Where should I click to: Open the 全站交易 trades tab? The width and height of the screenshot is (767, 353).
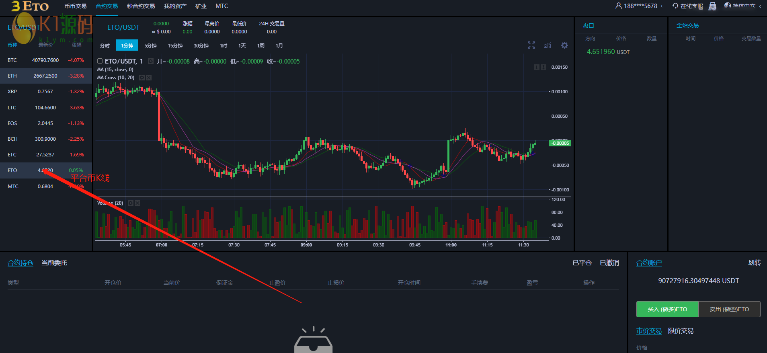click(x=688, y=25)
